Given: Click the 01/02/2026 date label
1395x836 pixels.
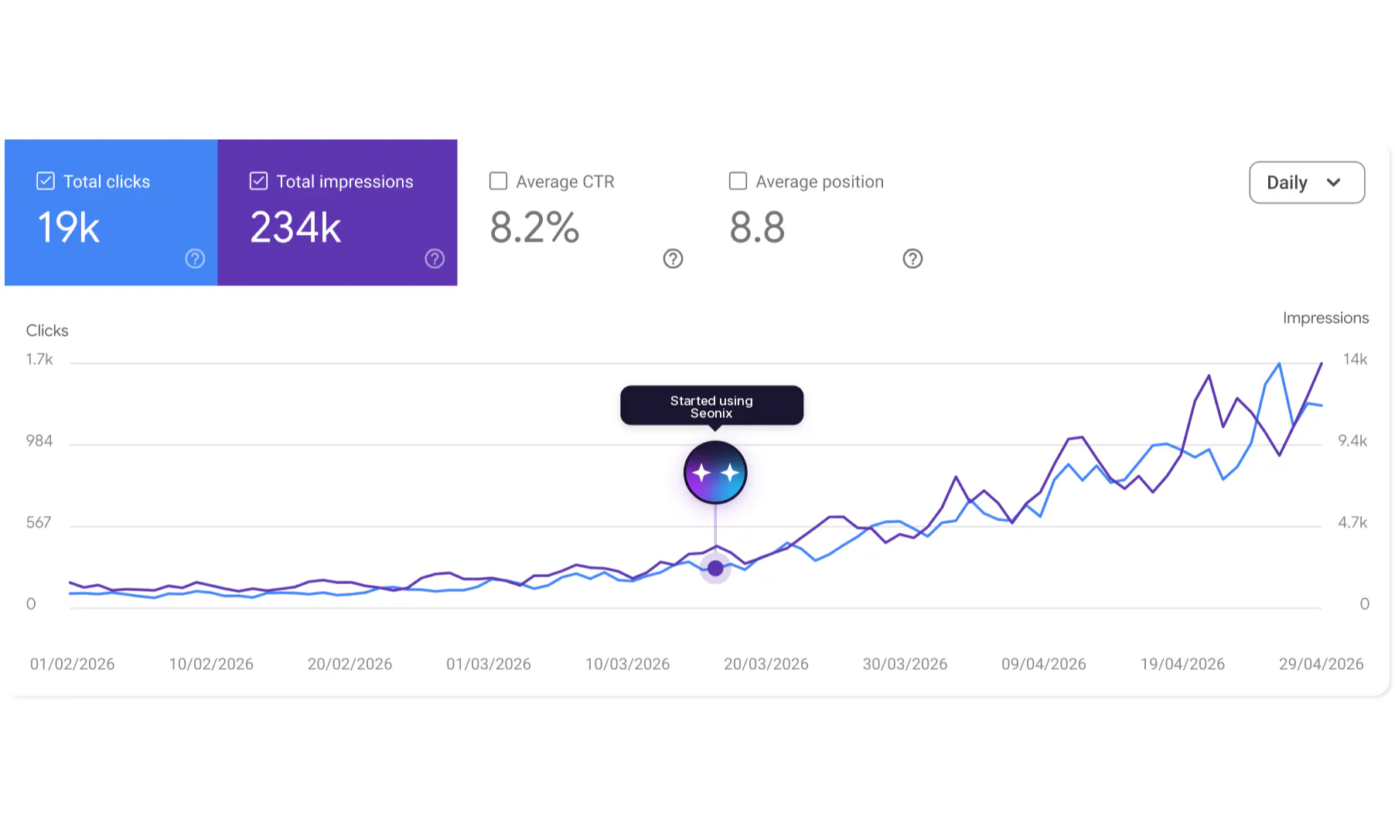Looking at the screenshot, I should coord(72,664).
